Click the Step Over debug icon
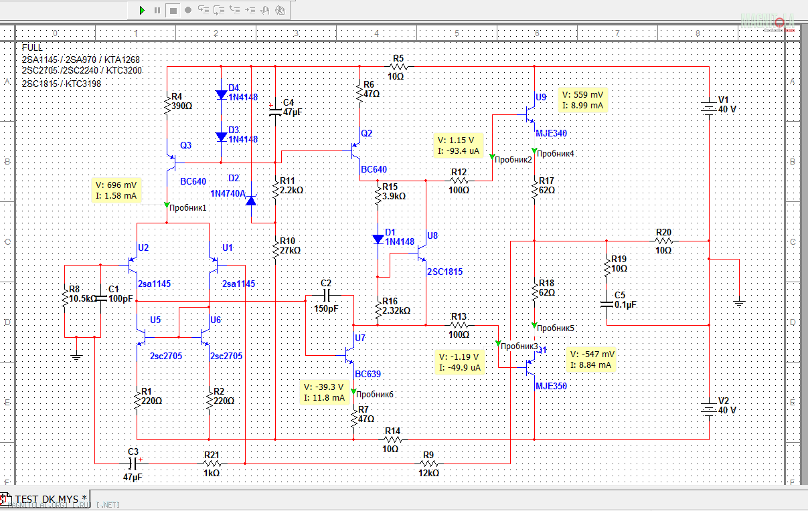Image resolution: width=808 pixels, height=511 pixels. click(219, 10)
